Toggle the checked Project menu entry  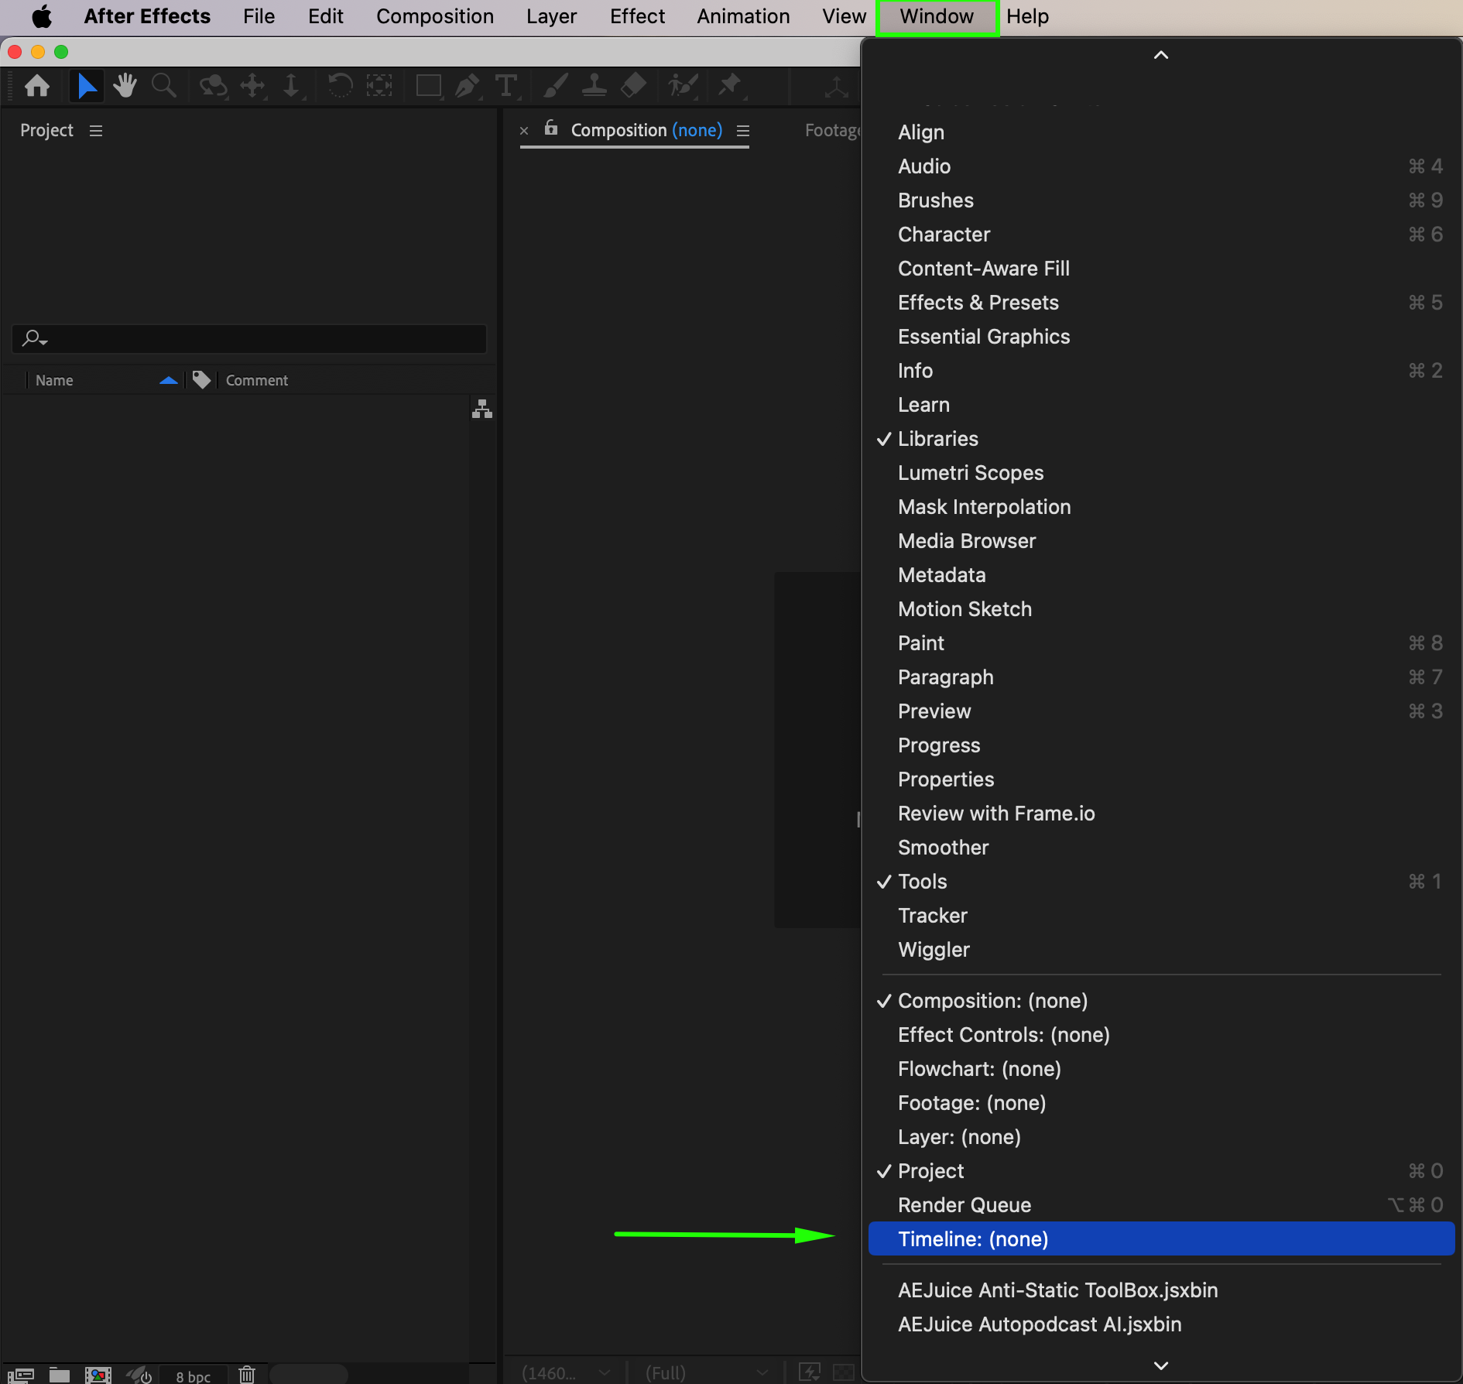(930, 1171)
